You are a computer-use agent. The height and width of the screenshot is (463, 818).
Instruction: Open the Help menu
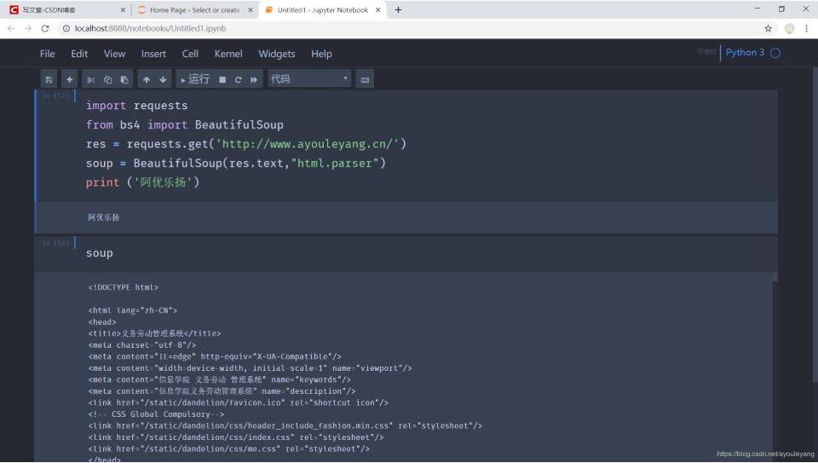pyautogui.click(x=321, y=54)
